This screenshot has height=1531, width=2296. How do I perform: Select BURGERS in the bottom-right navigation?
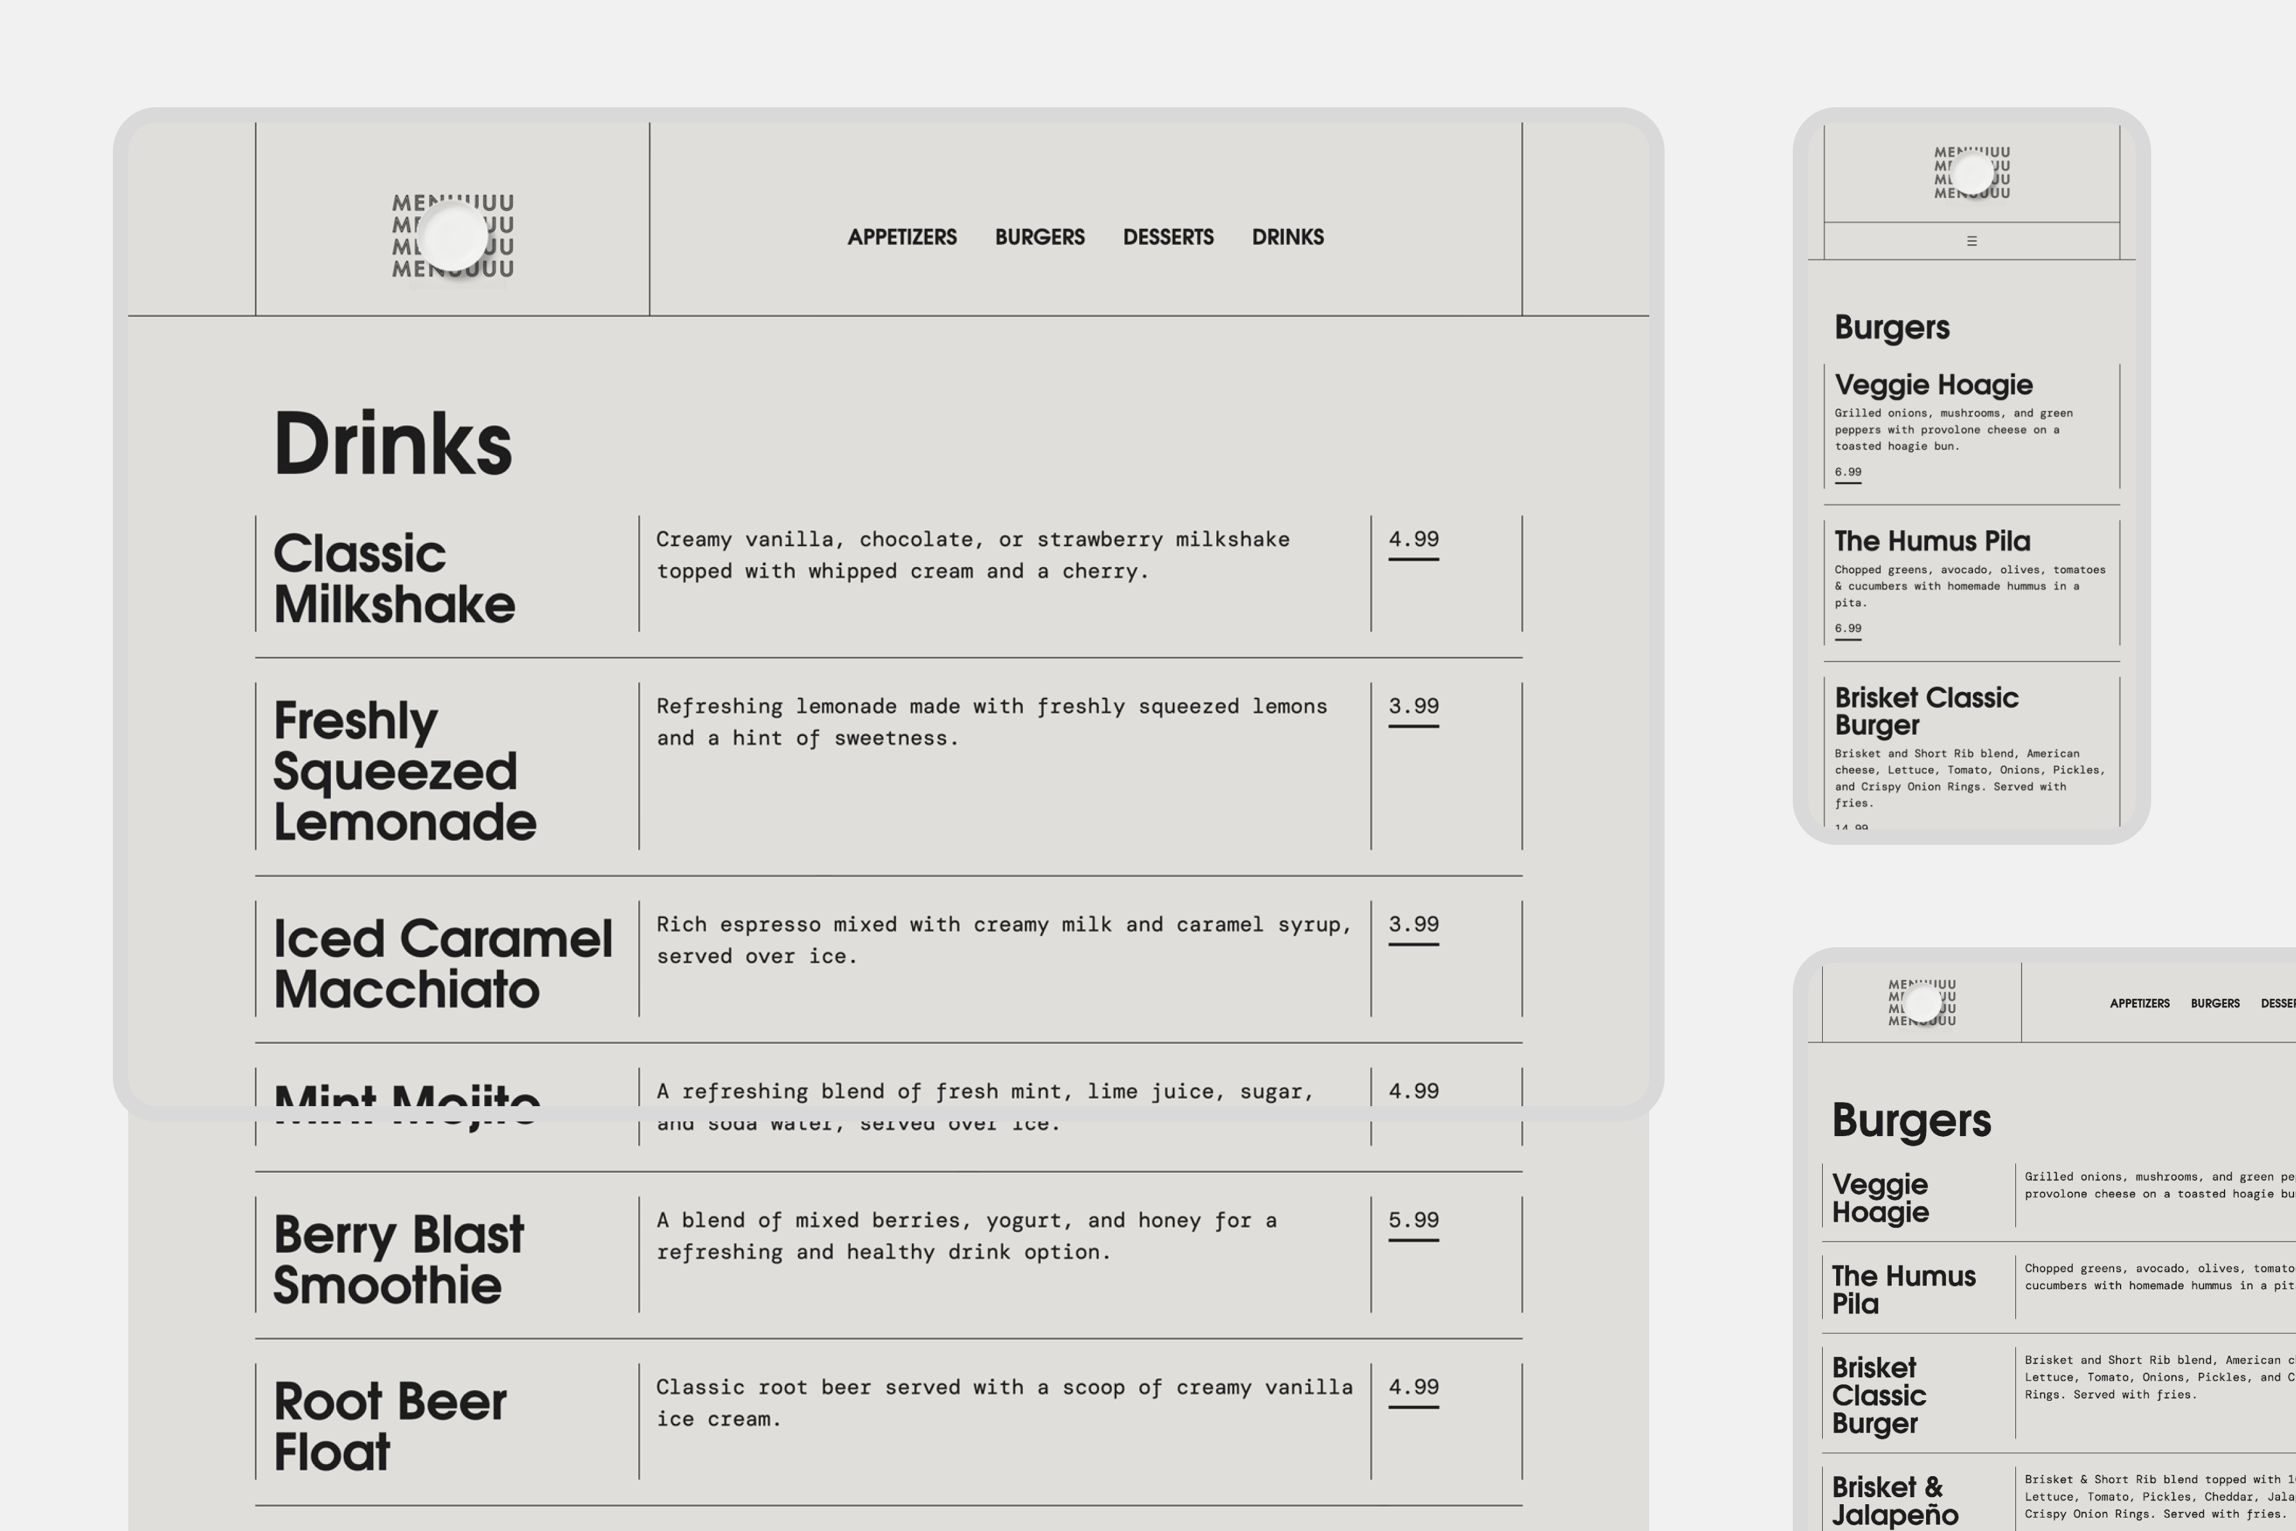2215,1003
